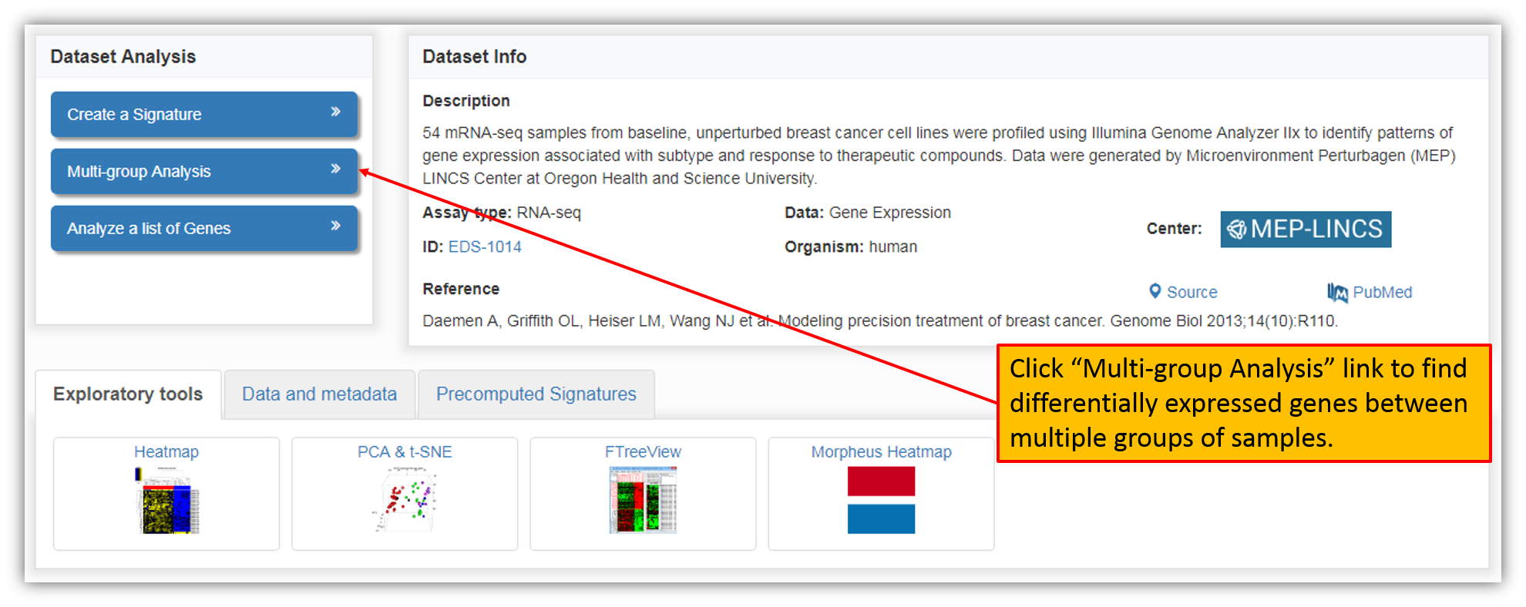Click the Morpheus Heatmap title link

[x=881, y=451]
